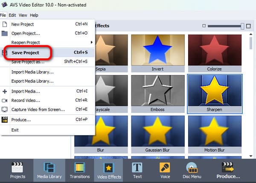Click the monitor icon beside Capture Video from Screen
This screenshot has width=256, height=183.
click(x=5, y=109)
